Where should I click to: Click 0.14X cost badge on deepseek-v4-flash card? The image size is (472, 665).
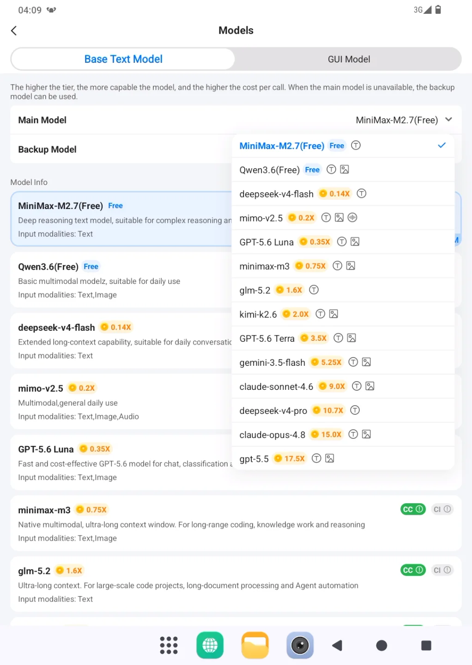tap(116, 327)
